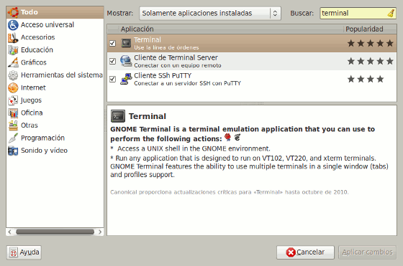Viewport: 403px width, 266px height.
Task: Click the Juegos playing cards icon
Action: click(13, 100)
